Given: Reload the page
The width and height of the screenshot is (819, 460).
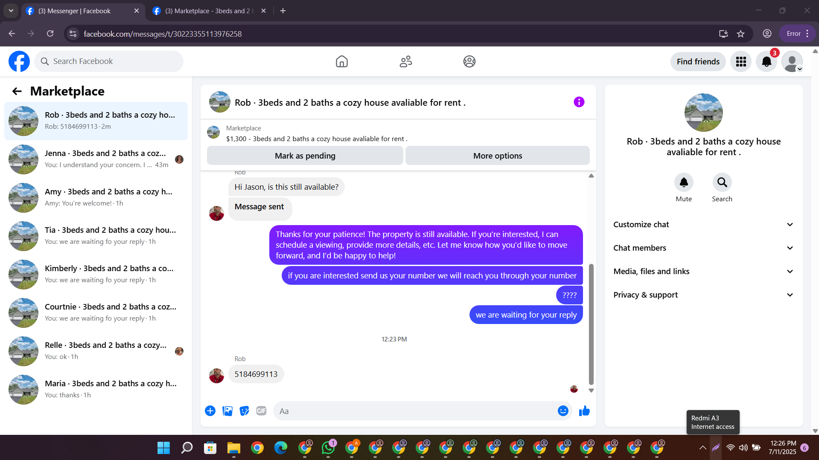Looking at the screenshot, I should point(50,34).
